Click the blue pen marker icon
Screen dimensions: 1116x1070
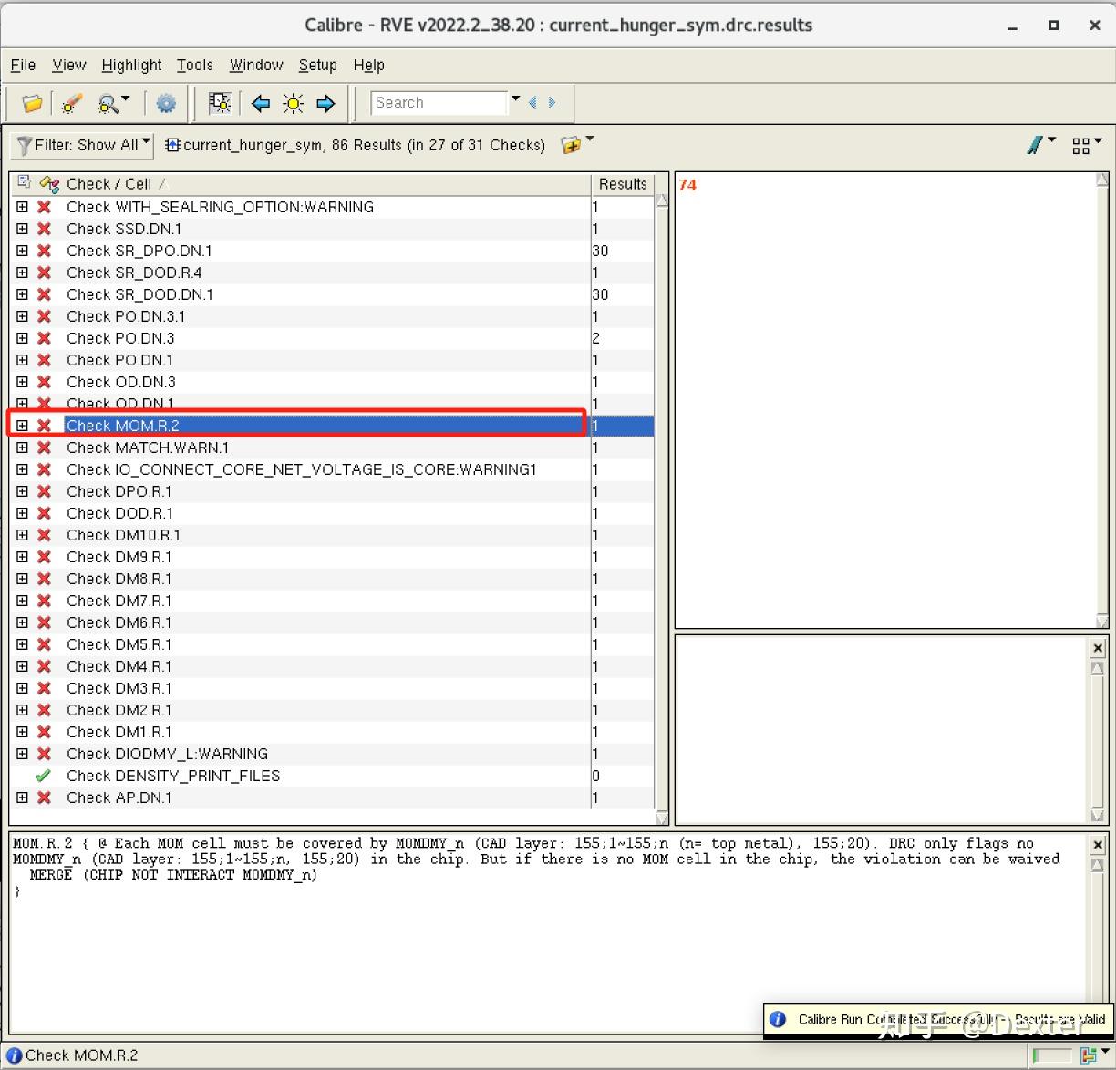point(1035,145)
